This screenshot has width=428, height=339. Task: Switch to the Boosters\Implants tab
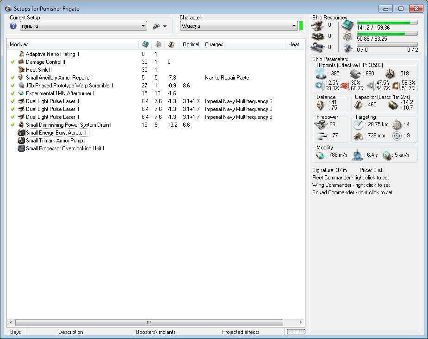click(x=155, y=332)
